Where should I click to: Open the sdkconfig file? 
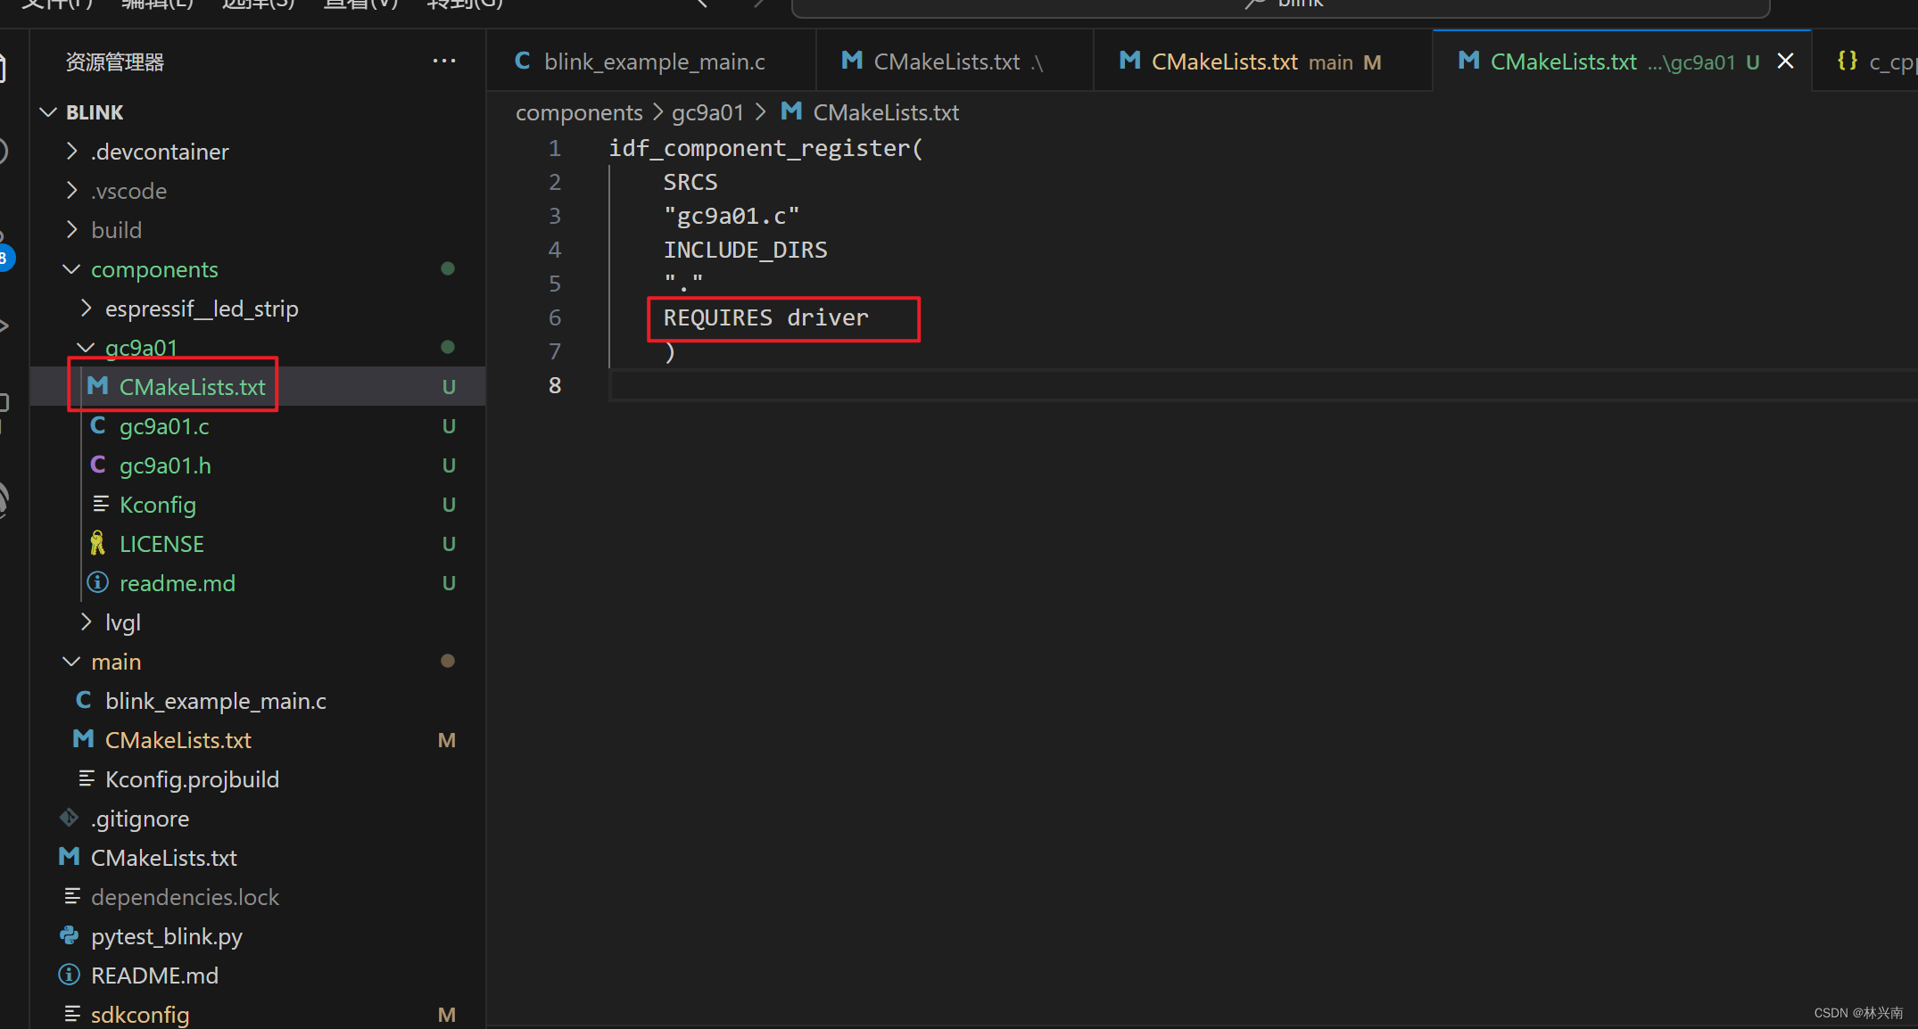pyautogui.click(x=258, y=1015)
